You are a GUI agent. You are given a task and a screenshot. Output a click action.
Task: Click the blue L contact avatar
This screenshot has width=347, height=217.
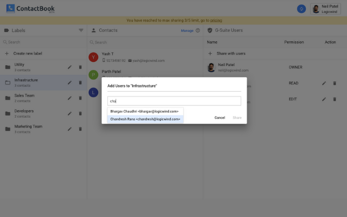(93, 92)
